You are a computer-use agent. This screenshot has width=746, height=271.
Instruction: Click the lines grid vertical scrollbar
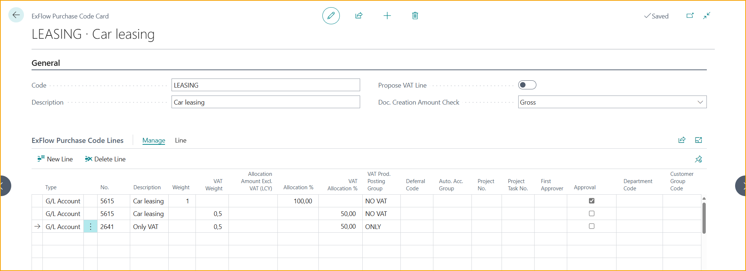tap(704, 218)
